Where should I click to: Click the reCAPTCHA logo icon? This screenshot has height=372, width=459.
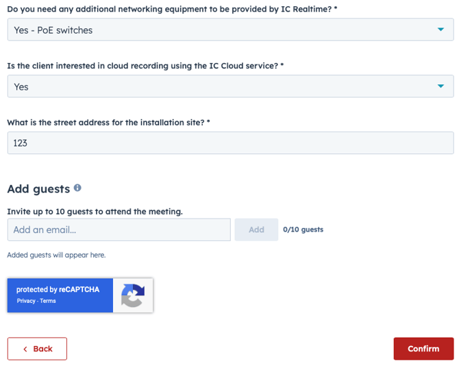tap(133, 295)
